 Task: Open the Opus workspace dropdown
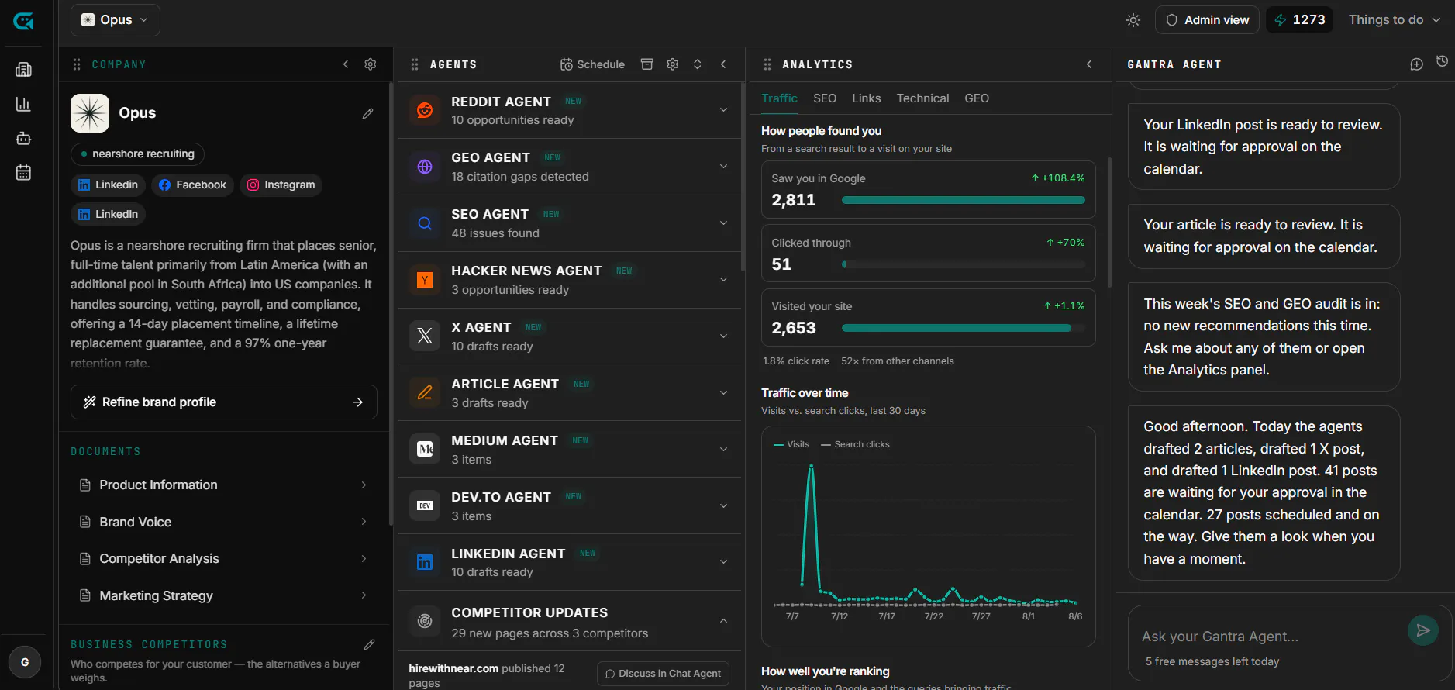116,20
